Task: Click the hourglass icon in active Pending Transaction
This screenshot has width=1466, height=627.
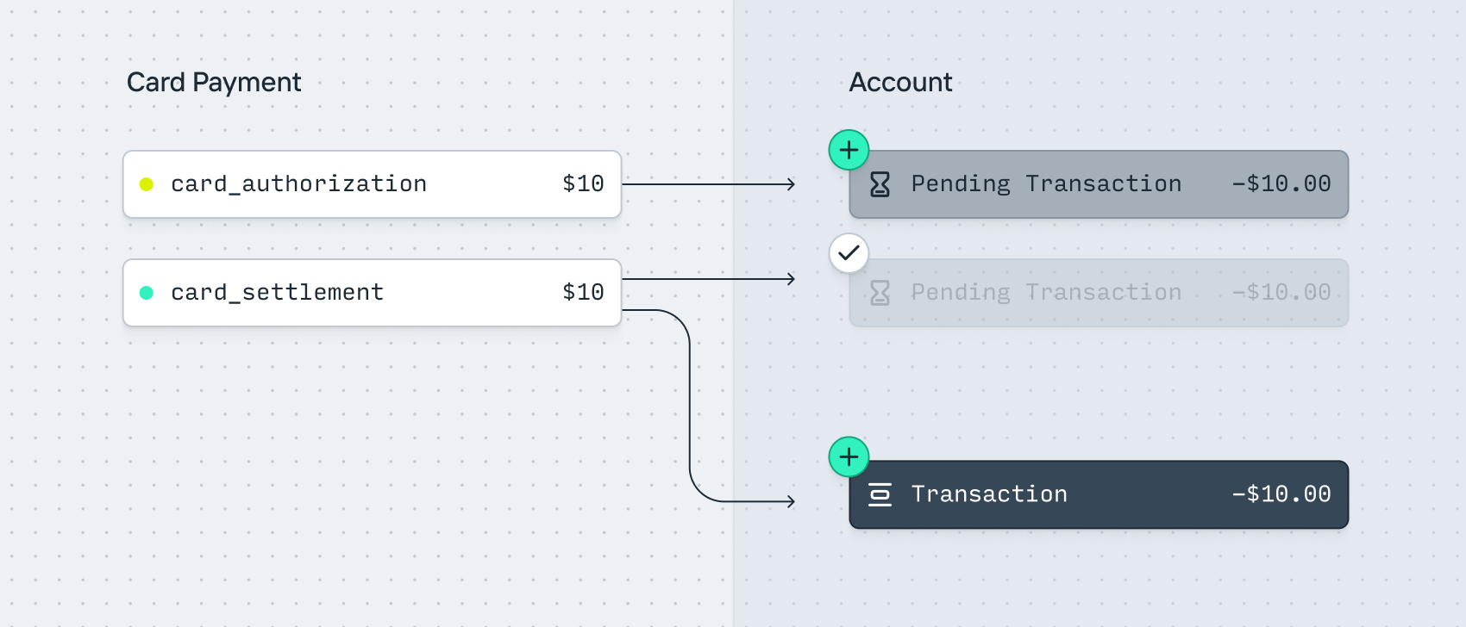Action: click(x=880, y=184)
